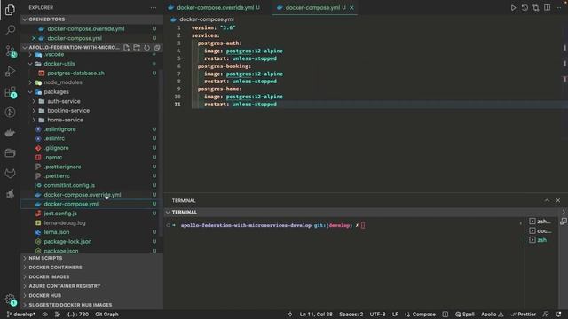Screen dimensions: 568x319
Task: Close docker-compose.yml in Open Editors
Action: [x=34, y=38]
